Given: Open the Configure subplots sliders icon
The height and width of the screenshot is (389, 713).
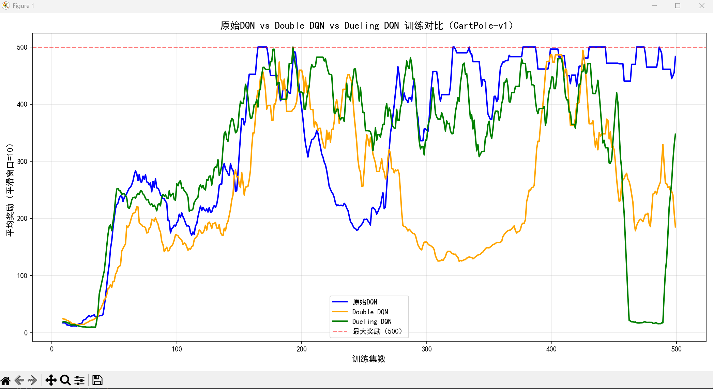Looking at the screenshot, I should tap(79, 380).
